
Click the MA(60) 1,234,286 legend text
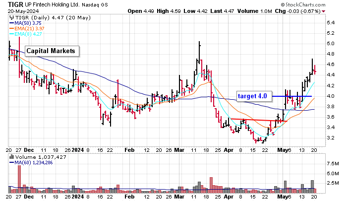pyautogui.click(x=33, y=162)
